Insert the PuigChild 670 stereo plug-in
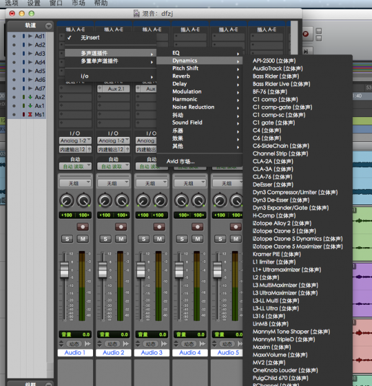The width and height of the screenshot is (372, 386). [280, 378]
